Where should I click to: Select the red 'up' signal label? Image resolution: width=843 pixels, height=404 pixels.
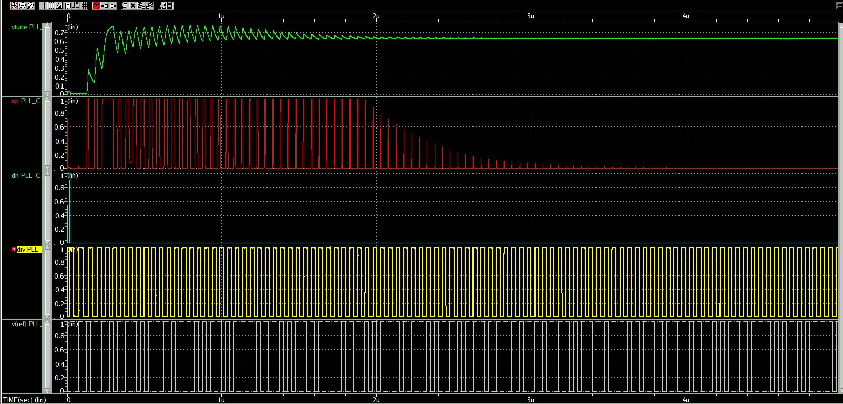point(15,101)
